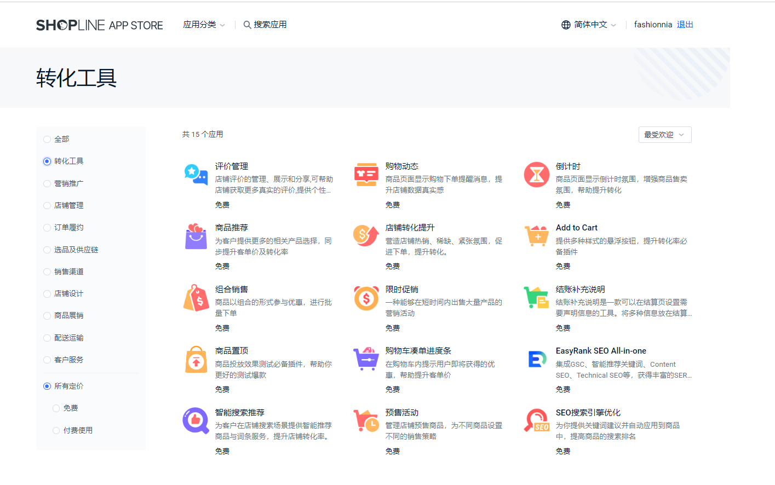Click the 退出 logout link

(x=685, y=25)
